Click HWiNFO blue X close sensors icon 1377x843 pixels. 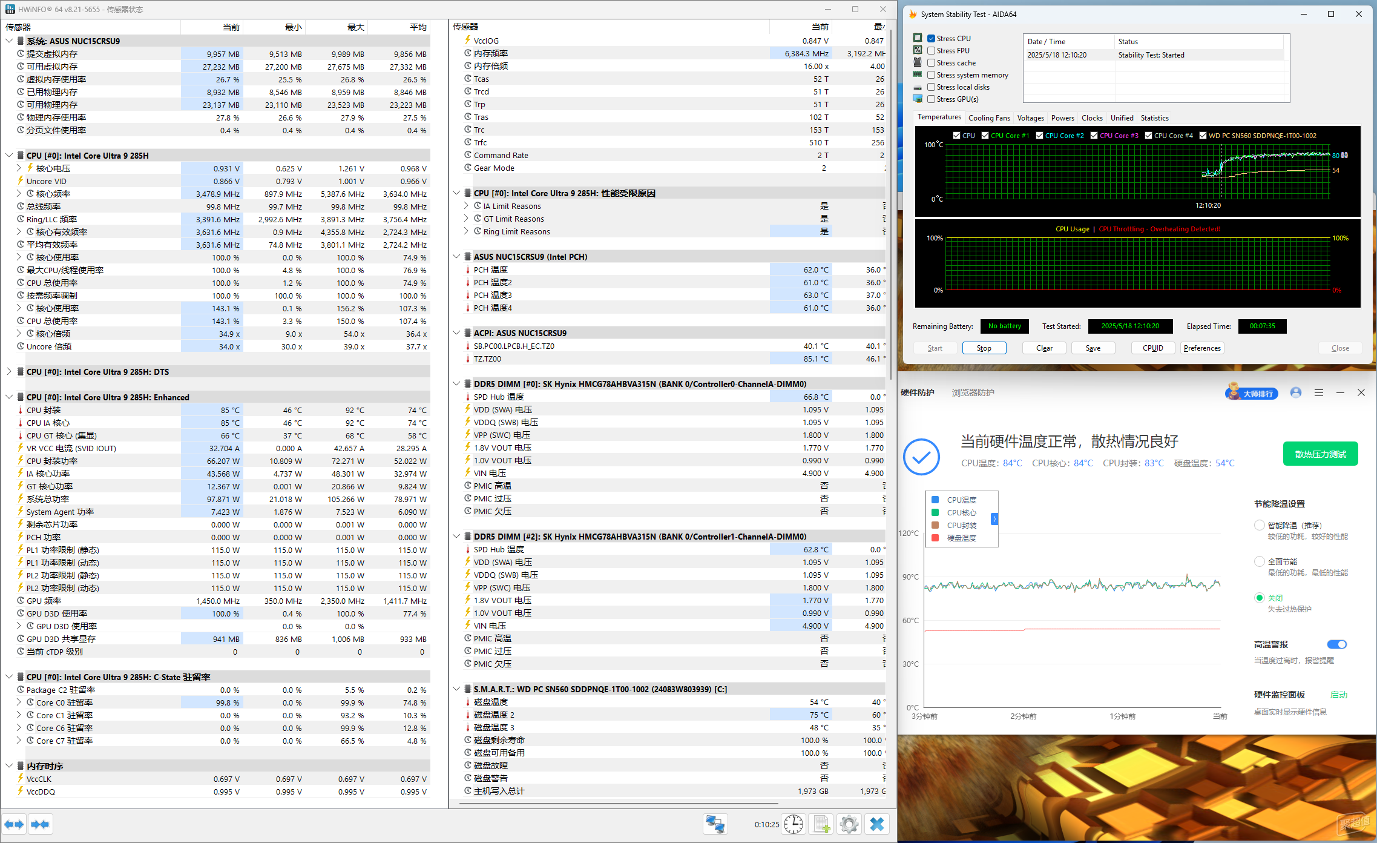click(877, 824)
